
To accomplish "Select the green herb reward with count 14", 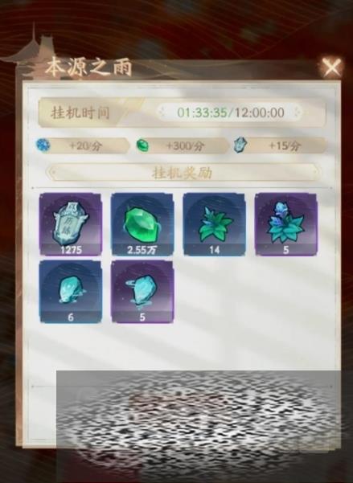I will pyautogui.click(x=214, y=224).
